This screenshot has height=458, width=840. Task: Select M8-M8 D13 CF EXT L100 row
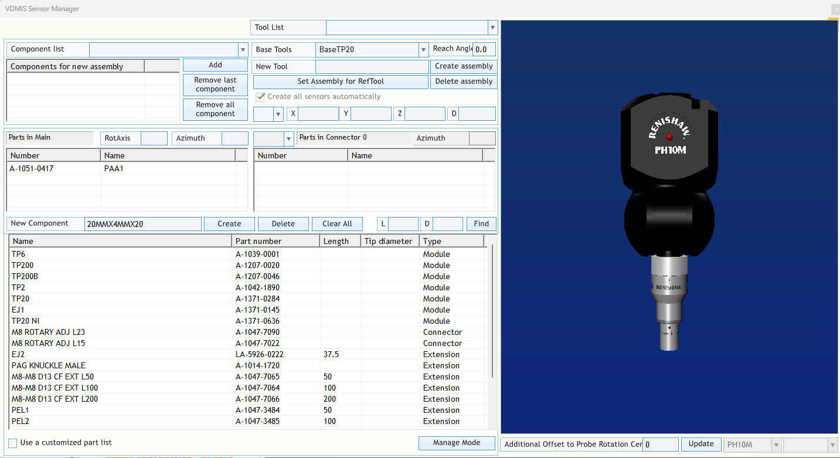248,388
